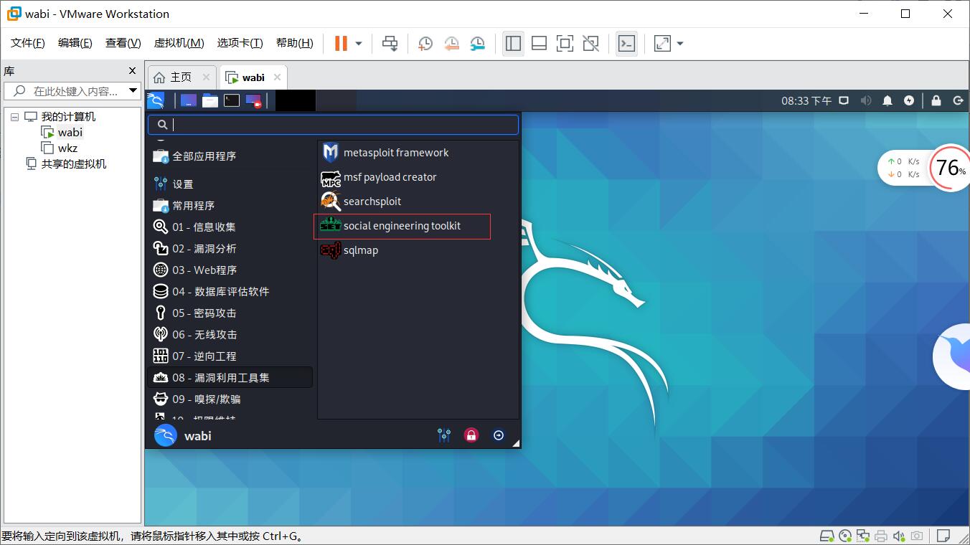This screenshot has height=545, width=970.
Task: Open the 虚拟机(M) menu
Action: [x=179, y=43]
